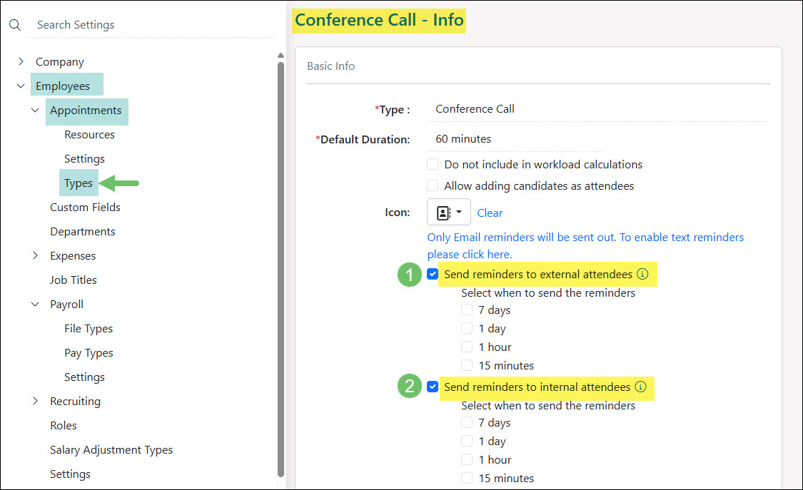Open the appointment Icon picker

pos(444,212)
